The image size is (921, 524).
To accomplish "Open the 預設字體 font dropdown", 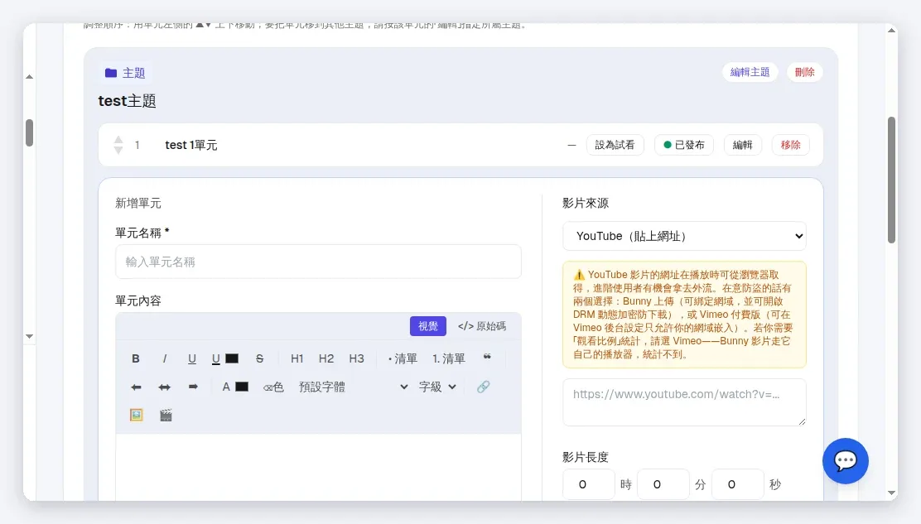I will click(353, 387).
